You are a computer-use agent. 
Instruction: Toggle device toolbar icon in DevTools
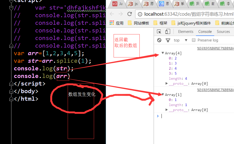pos(168,32)
